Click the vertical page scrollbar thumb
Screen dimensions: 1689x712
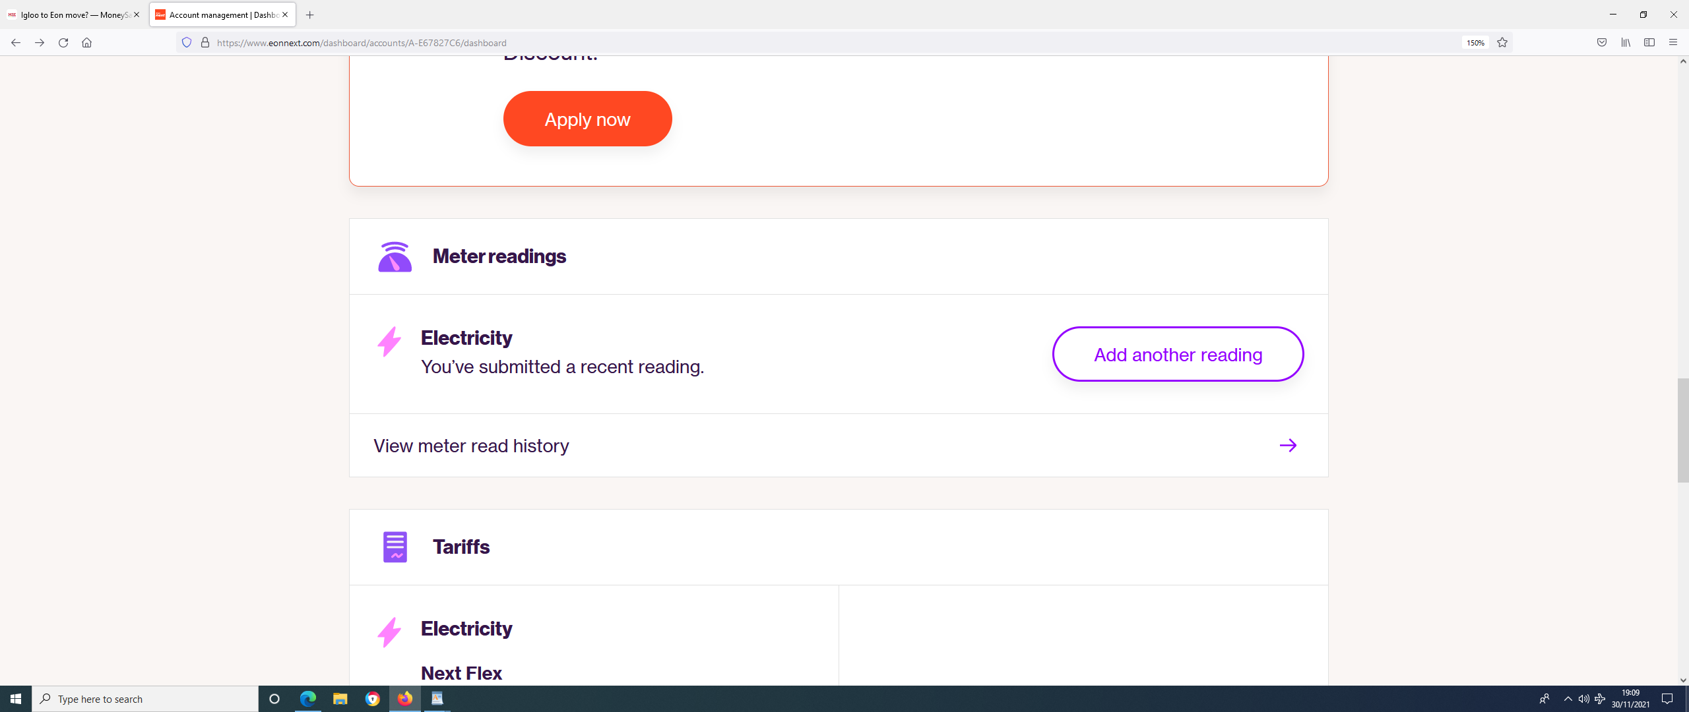[x=1683, y=430]
